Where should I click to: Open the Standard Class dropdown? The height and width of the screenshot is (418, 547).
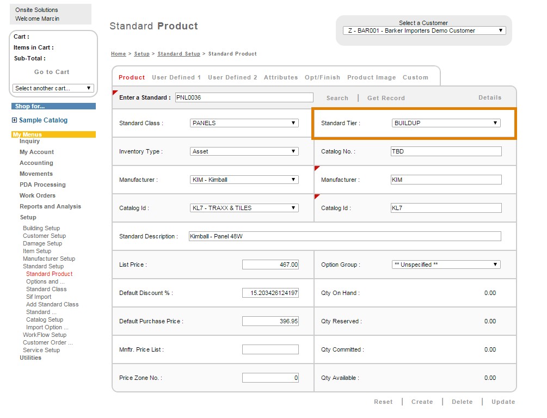pyautogui.click(x=244, y=123)
